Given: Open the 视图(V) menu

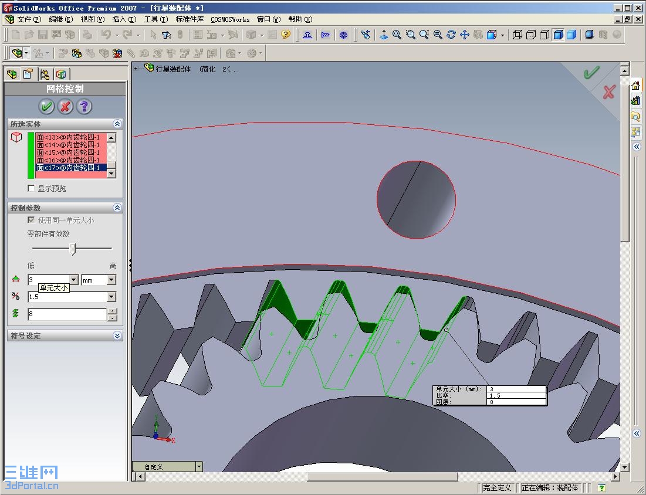Looking at the screenshot, I should [x=93, y=19].
